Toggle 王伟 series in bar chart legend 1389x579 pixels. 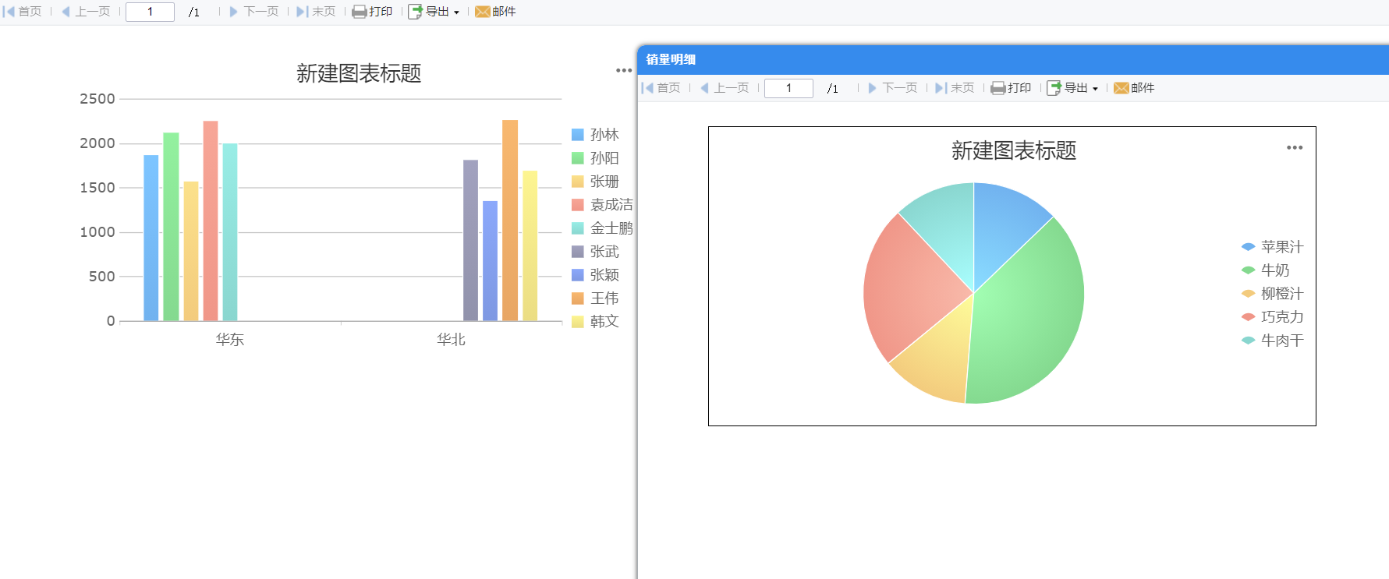(x=595, y=298)
